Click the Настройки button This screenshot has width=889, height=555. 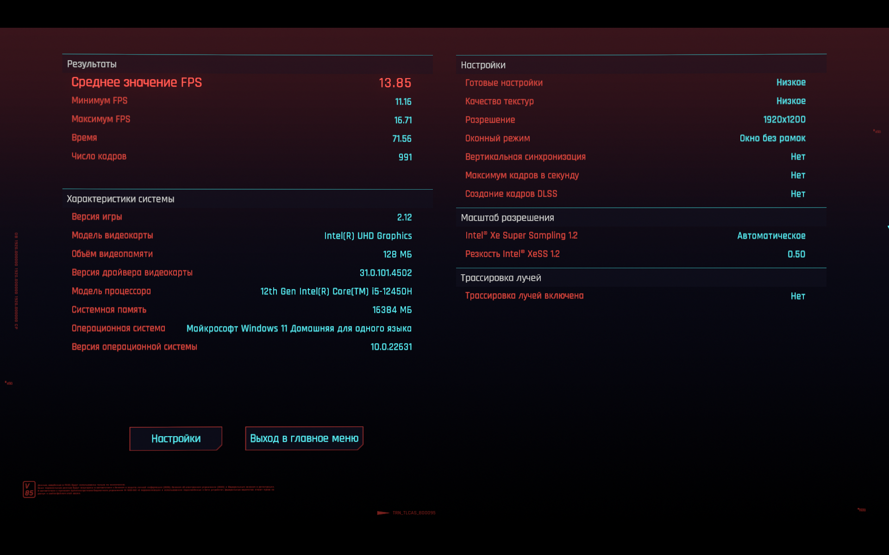coord(175,438)
